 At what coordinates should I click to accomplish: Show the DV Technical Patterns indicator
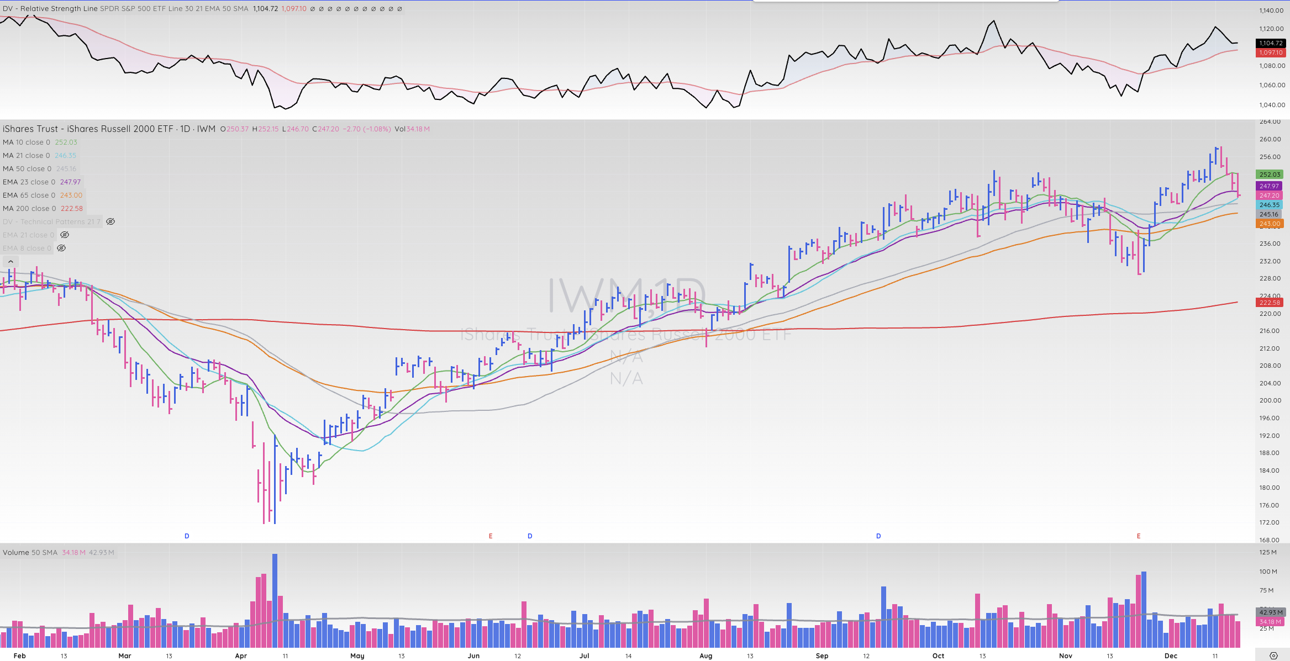110,221
